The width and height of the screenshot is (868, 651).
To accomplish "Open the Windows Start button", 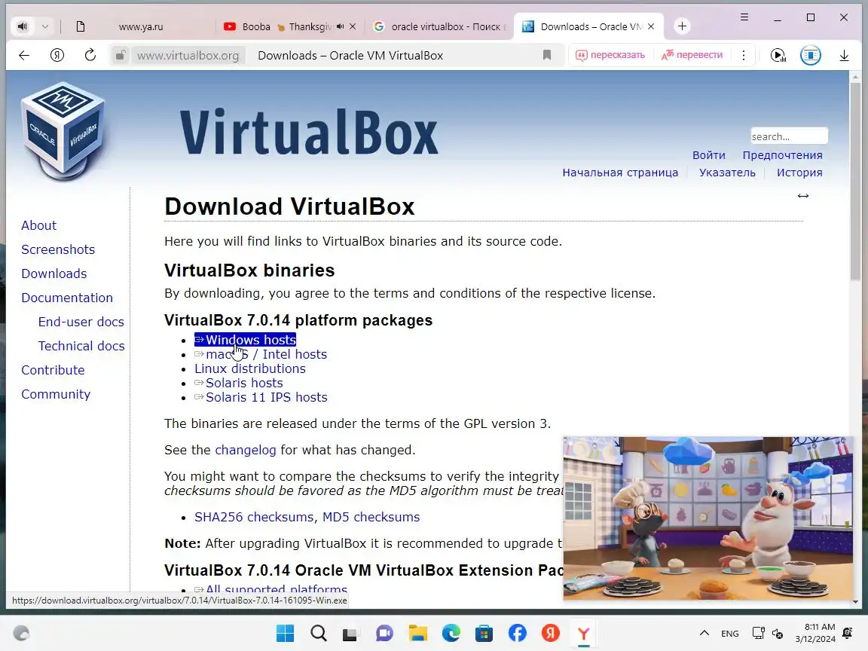I will (x=285, y=633).
